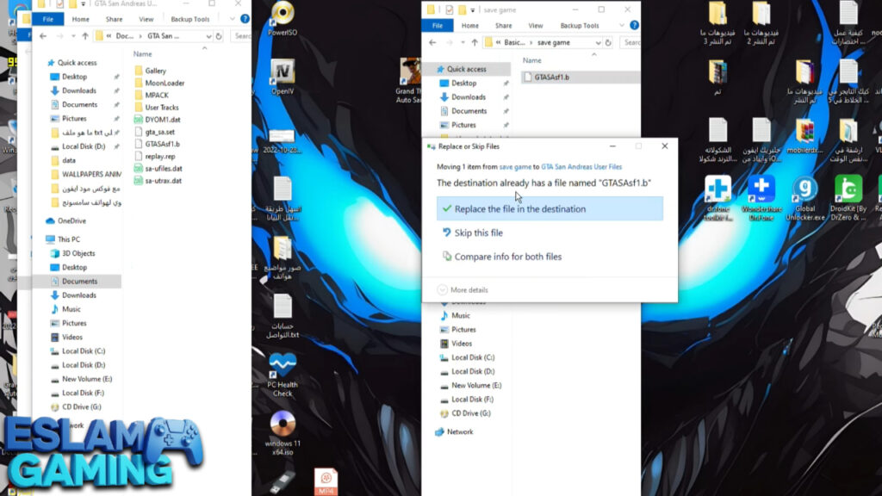Open the Backup Tools tab in left Explorer window
Screen dimensions: 882x496
(x=189, y=19)
